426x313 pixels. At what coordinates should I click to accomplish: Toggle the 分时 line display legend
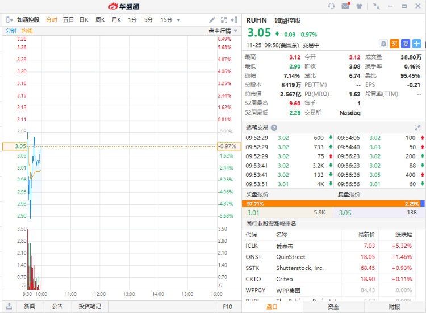tap(11, 31)
